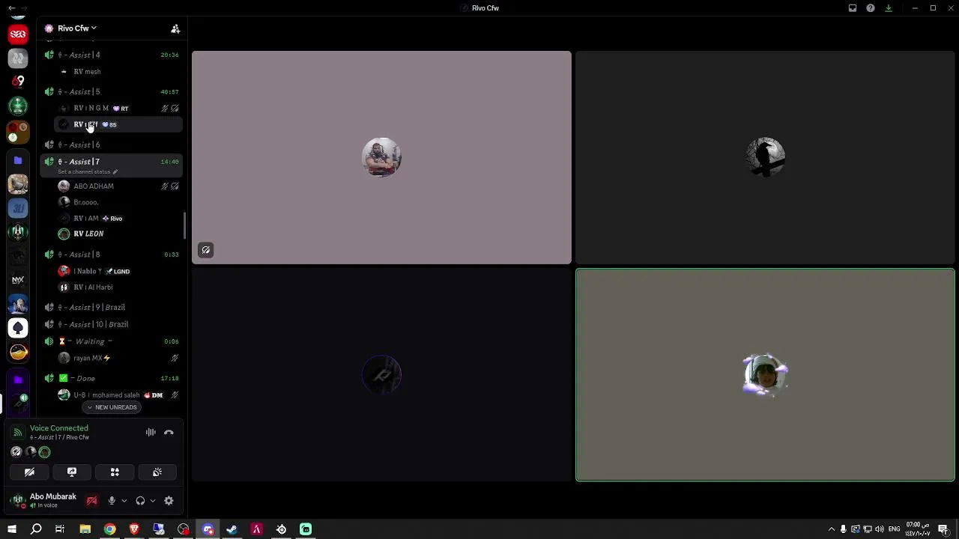
Task: Open User Settings gear
Action: (169, 501)
